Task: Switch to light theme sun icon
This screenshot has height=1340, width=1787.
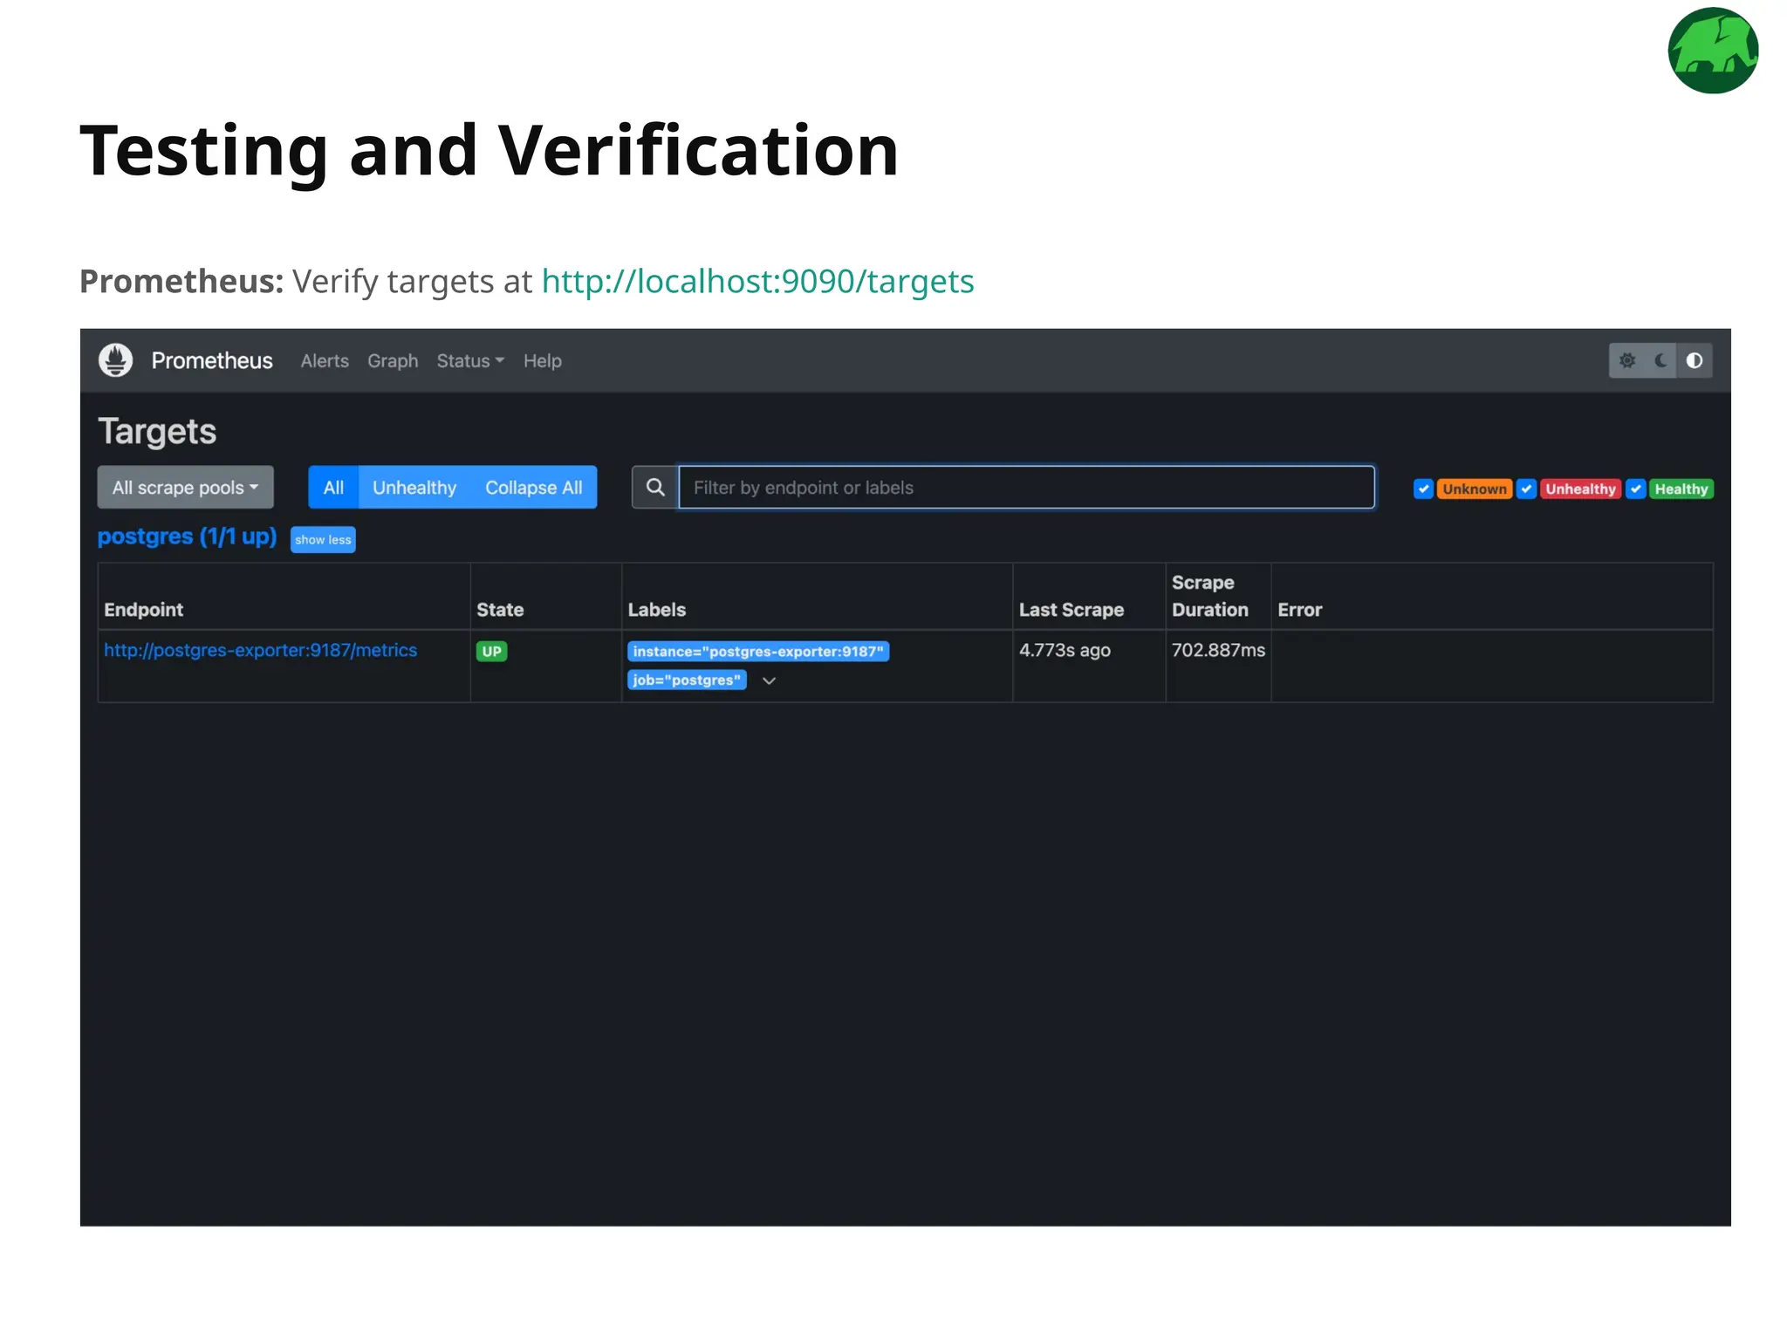Action: click(1627, 360)
